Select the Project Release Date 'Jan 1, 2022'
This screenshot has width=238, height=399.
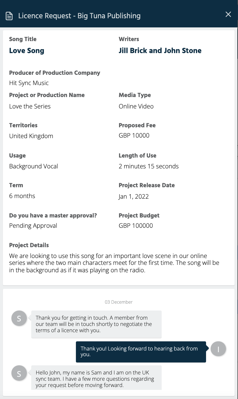pyautogui.click(x=133, y=196)
